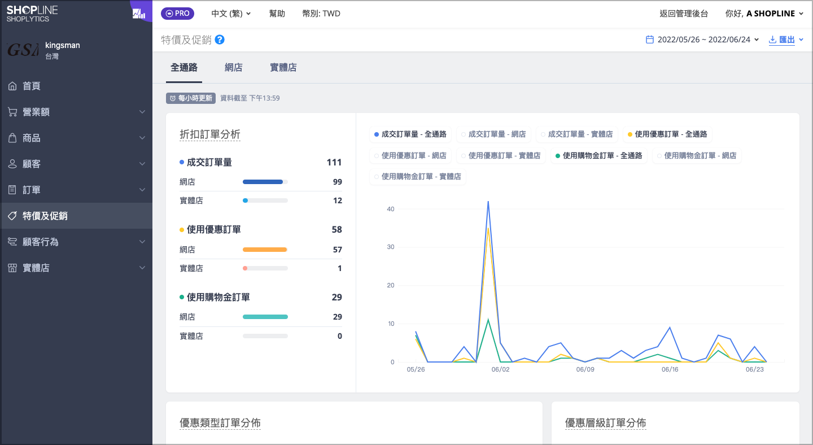813x445 pixels.
Task: Click the calendar icon by date range
Action: coord(650,40)
